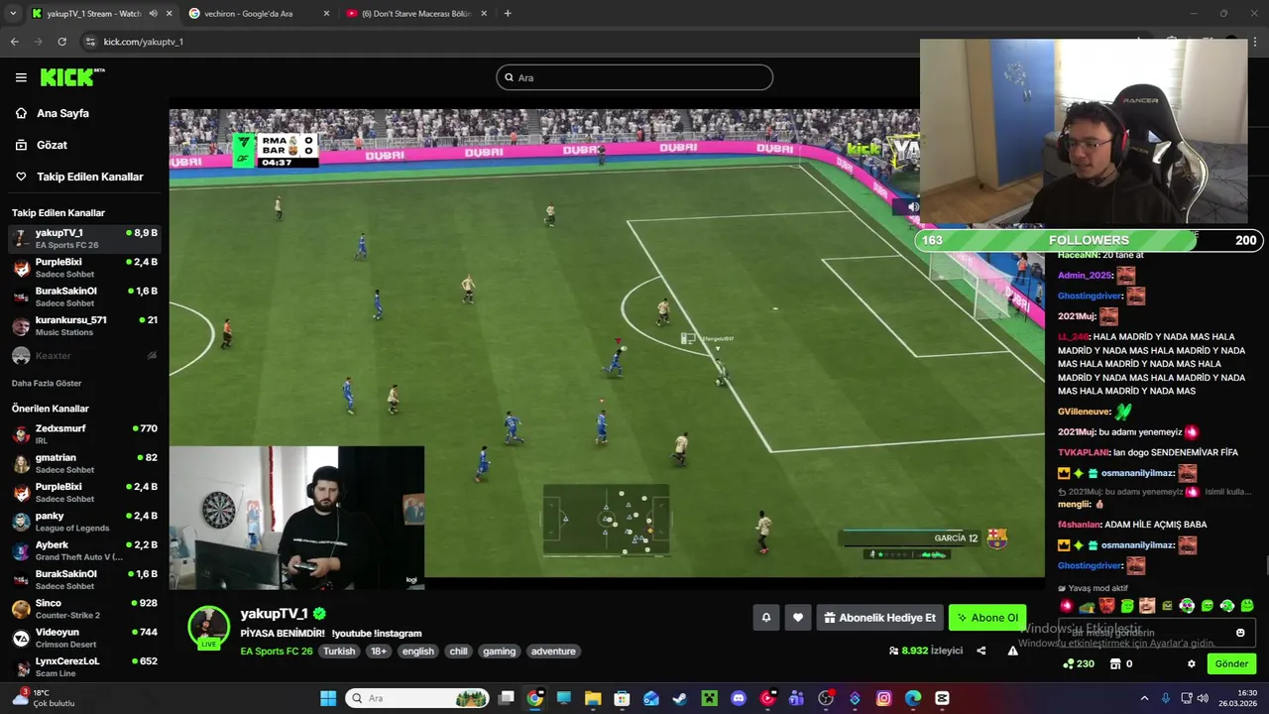Open the EA Sports FC 26 category link

coord(277,652)
